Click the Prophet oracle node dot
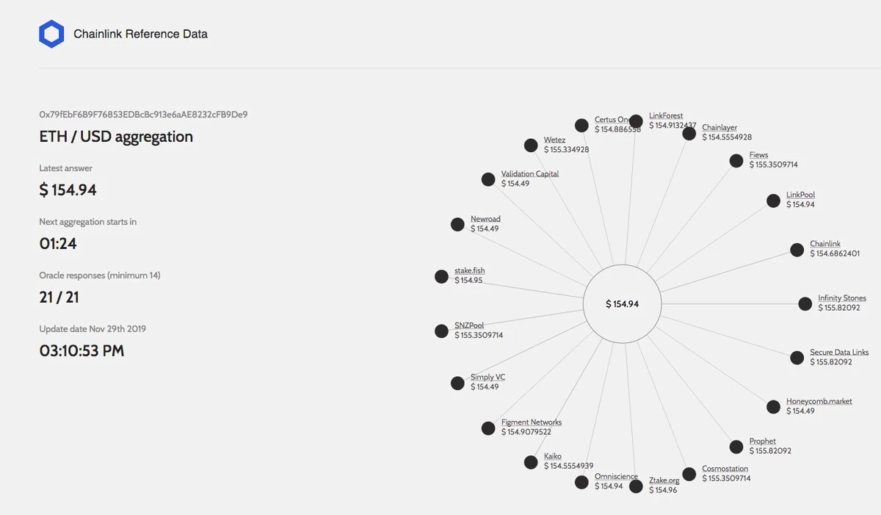Image resolution: width=881 pixels, height=515 pixels. (x=736, y=447)
